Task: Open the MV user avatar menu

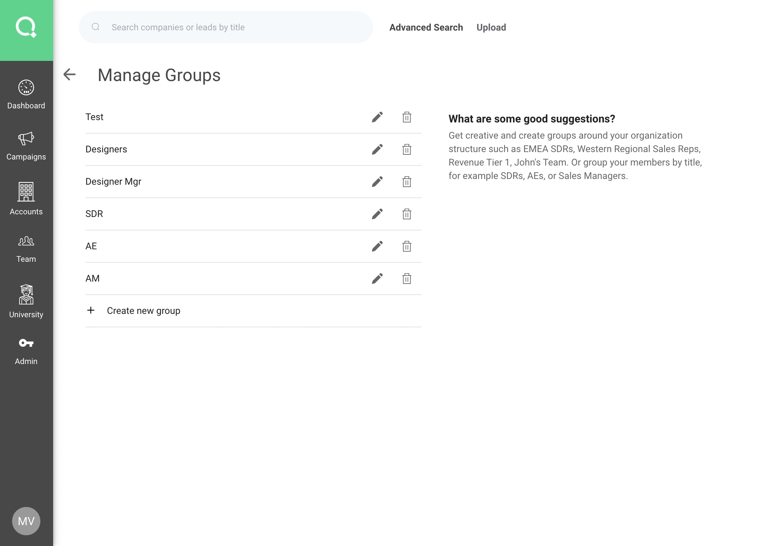Action: 26,521
